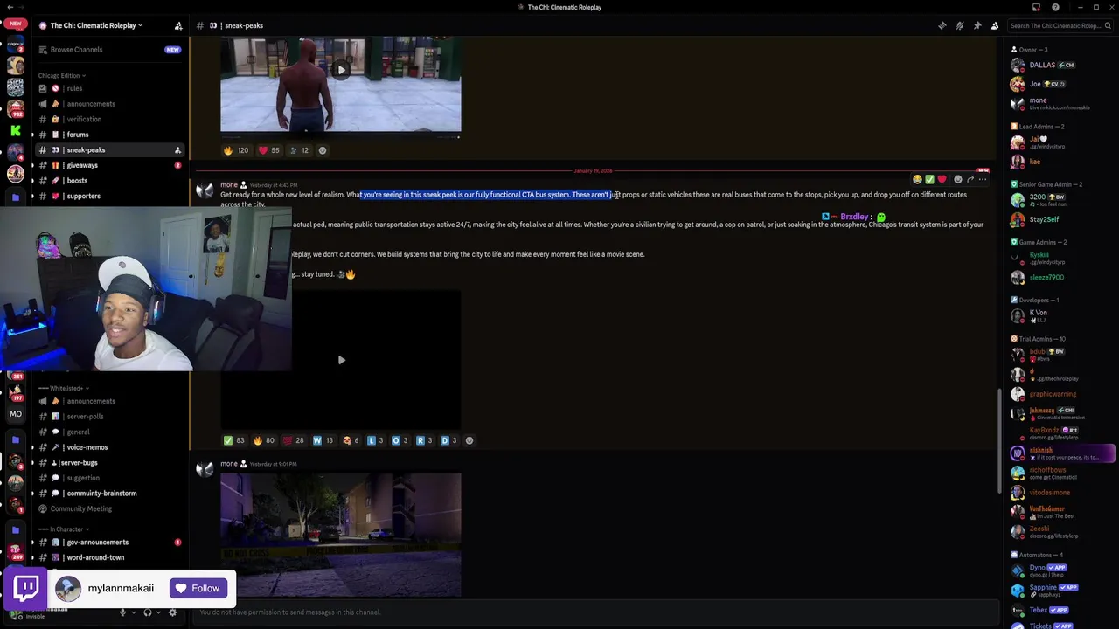
Task: Toggle the 100 reaction with 28 count
Action: (294, 440)
